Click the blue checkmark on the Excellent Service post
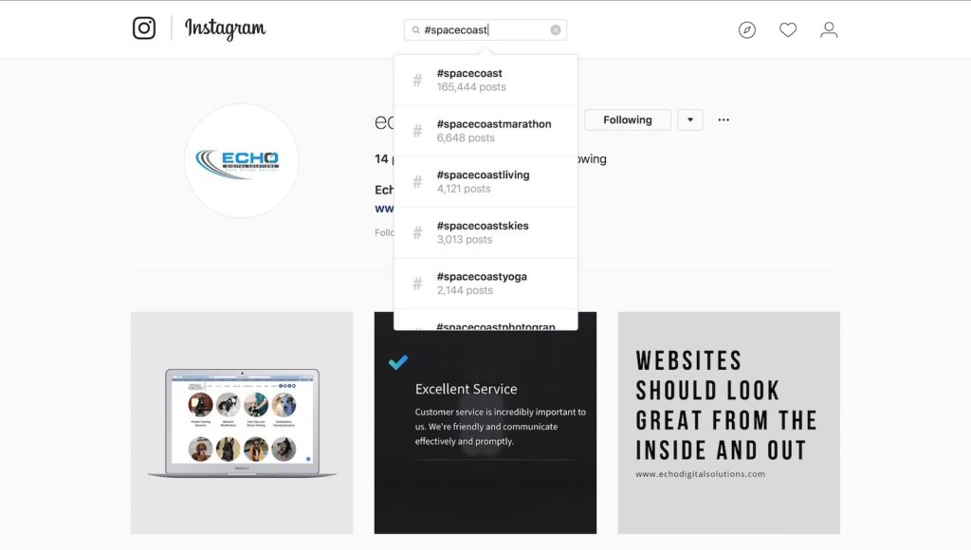Image resolution: width=971 pixels, height=550 pixels. point(398,361)
